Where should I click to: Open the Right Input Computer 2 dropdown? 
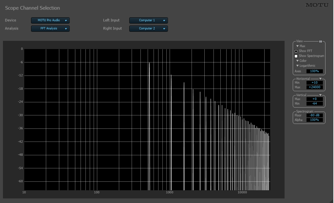click(x=148, y=28)
